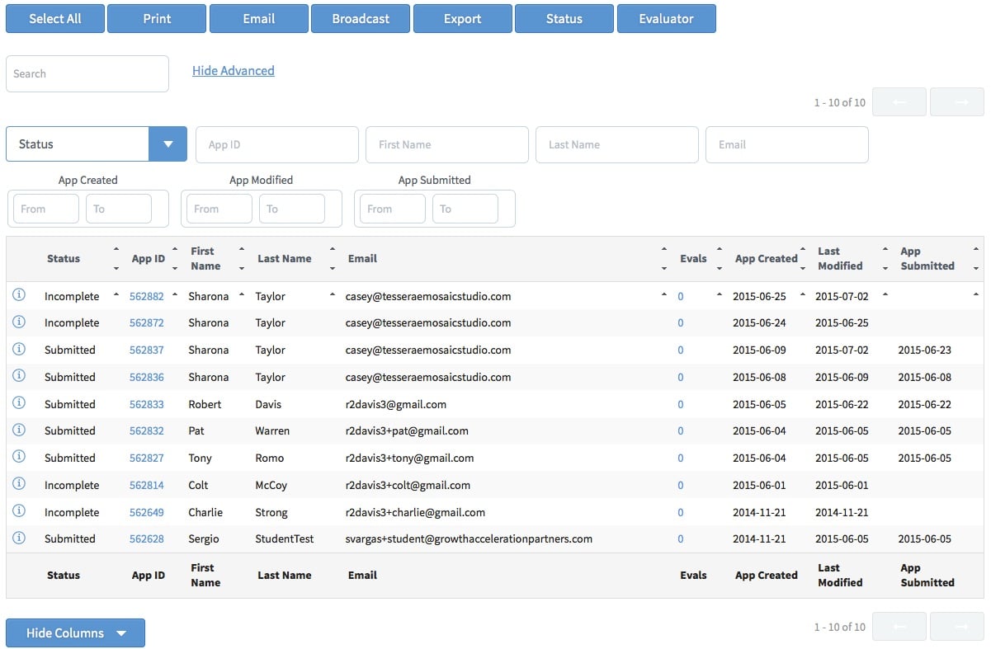991x649 pixels.
Task: Open application link 562814
Action: coord(147,485)
